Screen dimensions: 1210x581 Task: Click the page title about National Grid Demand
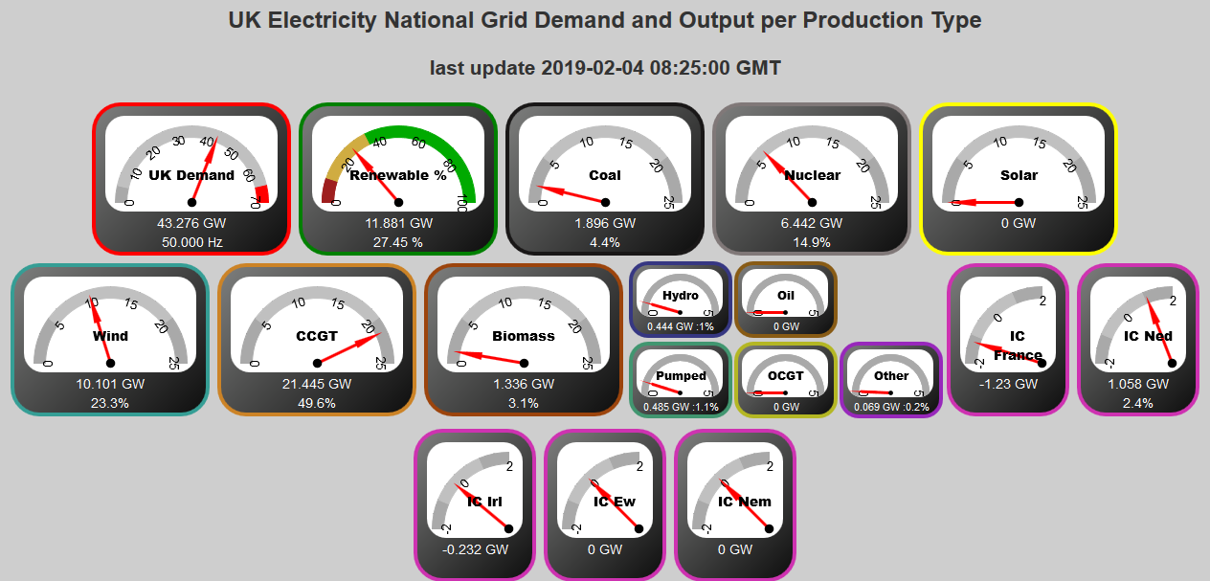(x=605, y=20)
